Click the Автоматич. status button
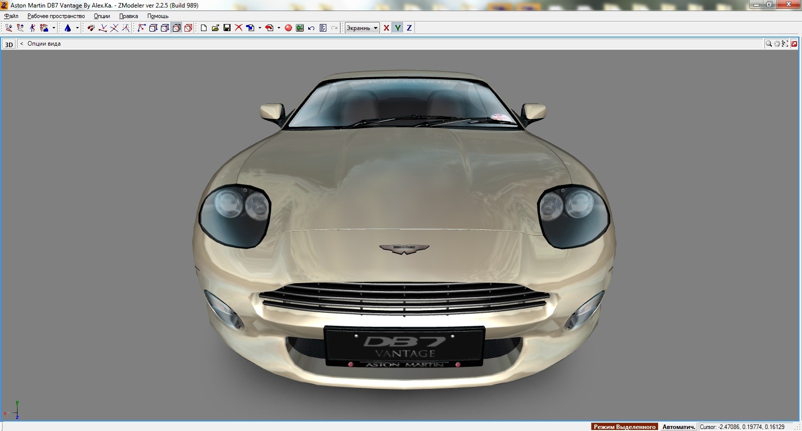 (x=678, y=427)
